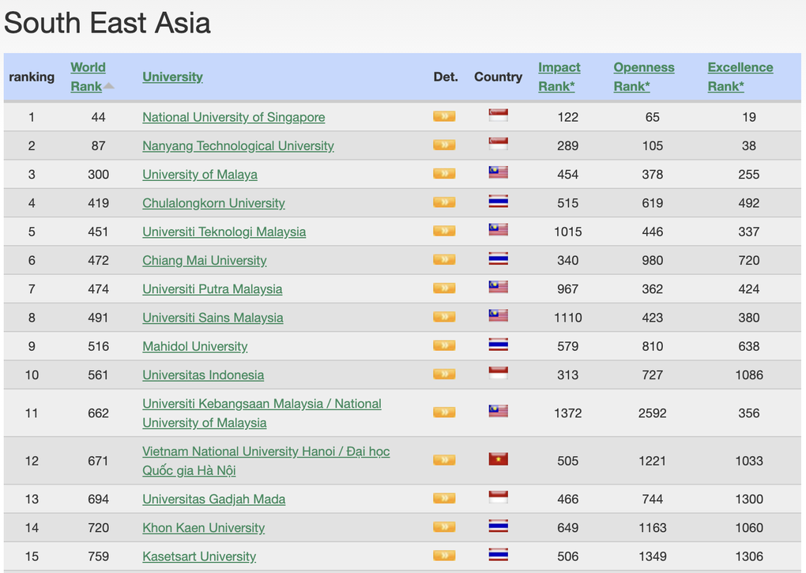Open details for Mahidol University

pos(444,346)
